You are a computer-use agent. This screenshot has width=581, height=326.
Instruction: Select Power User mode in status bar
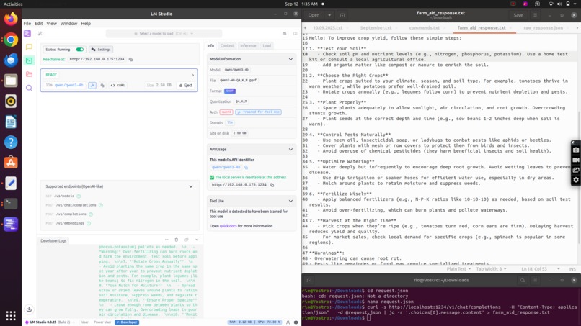click(x=102, y=322)
